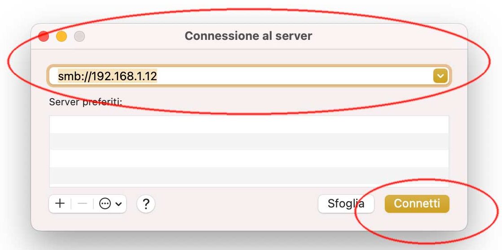This screenshot has width=502, height=250.
Task: Click Connetti to connect to server
Action: 417,204
